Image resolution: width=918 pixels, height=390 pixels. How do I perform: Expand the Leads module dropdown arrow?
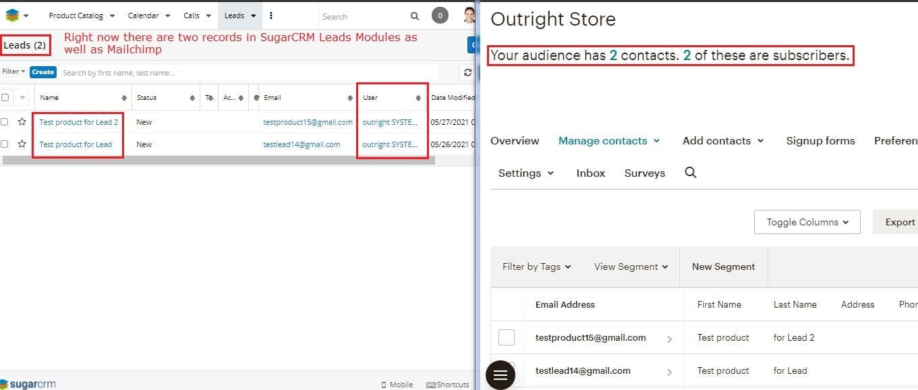pyautogui.click(x=253, y=16)
